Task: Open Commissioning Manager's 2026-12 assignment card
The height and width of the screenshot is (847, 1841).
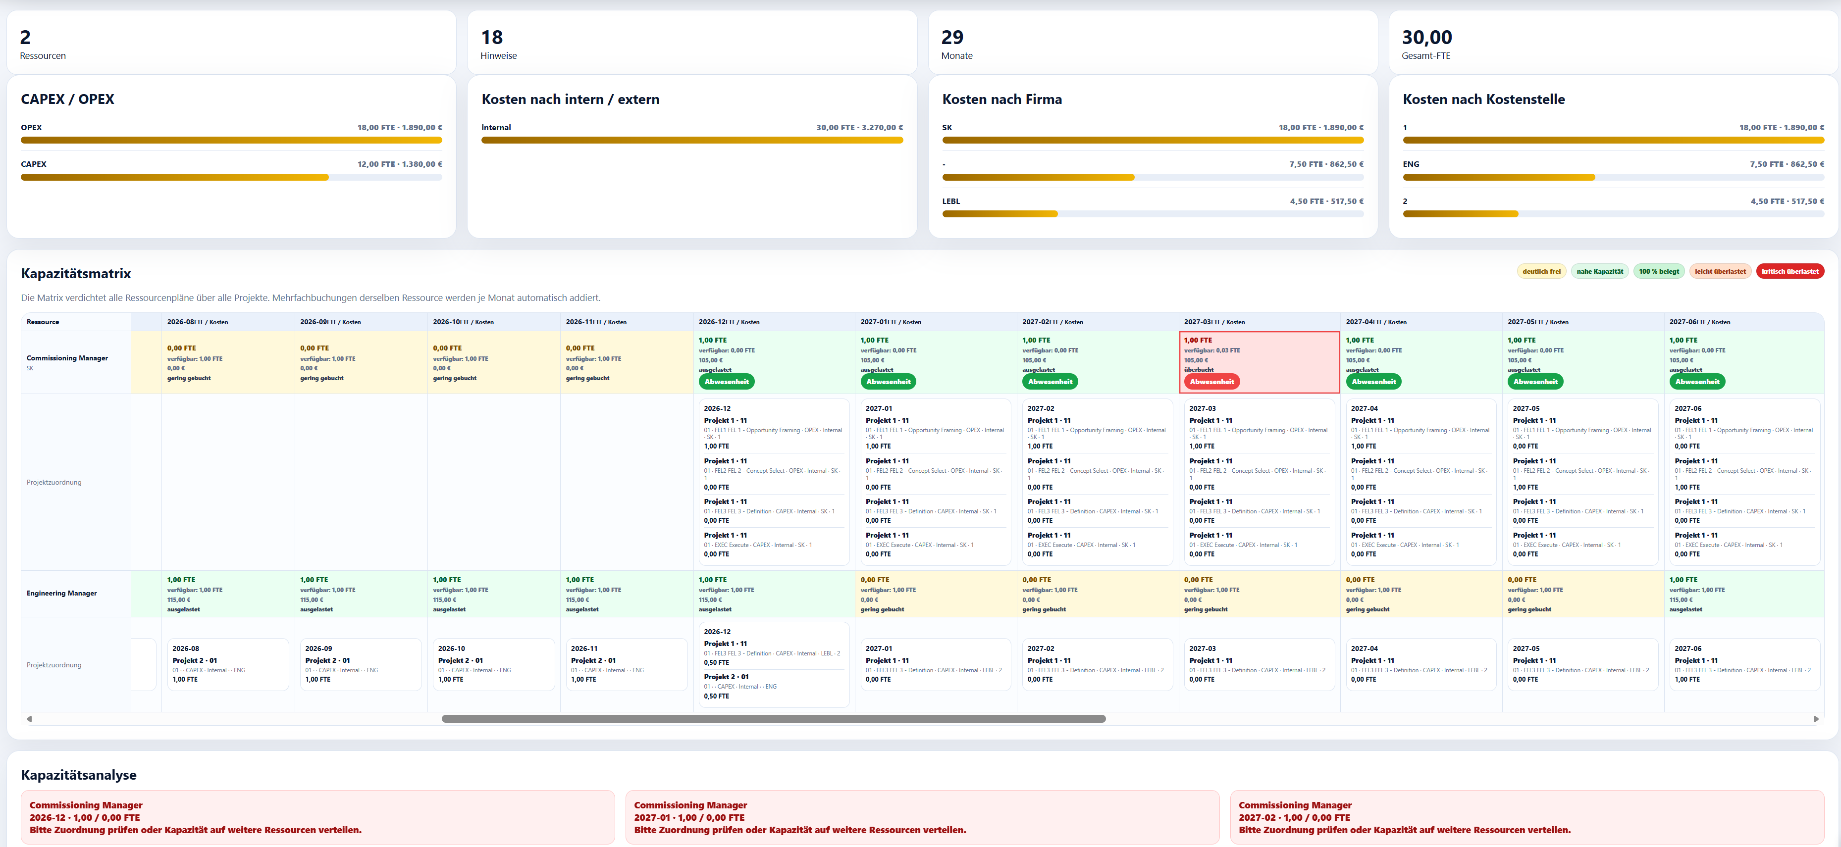Action: (x=774, y=482)
